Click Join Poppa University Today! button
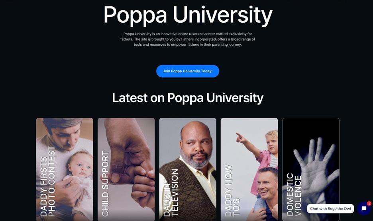Image resolution: width=373 pixels, height=221 pixels. (187, 71)
